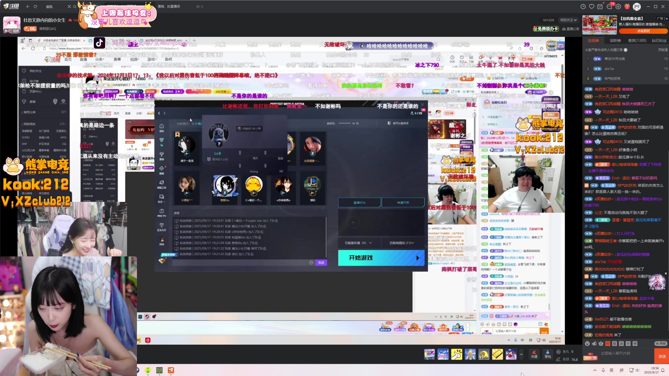Switch to the 贵宾(1389) tab
The width and height of the screenshot is (669, 376).
[637, 41]
